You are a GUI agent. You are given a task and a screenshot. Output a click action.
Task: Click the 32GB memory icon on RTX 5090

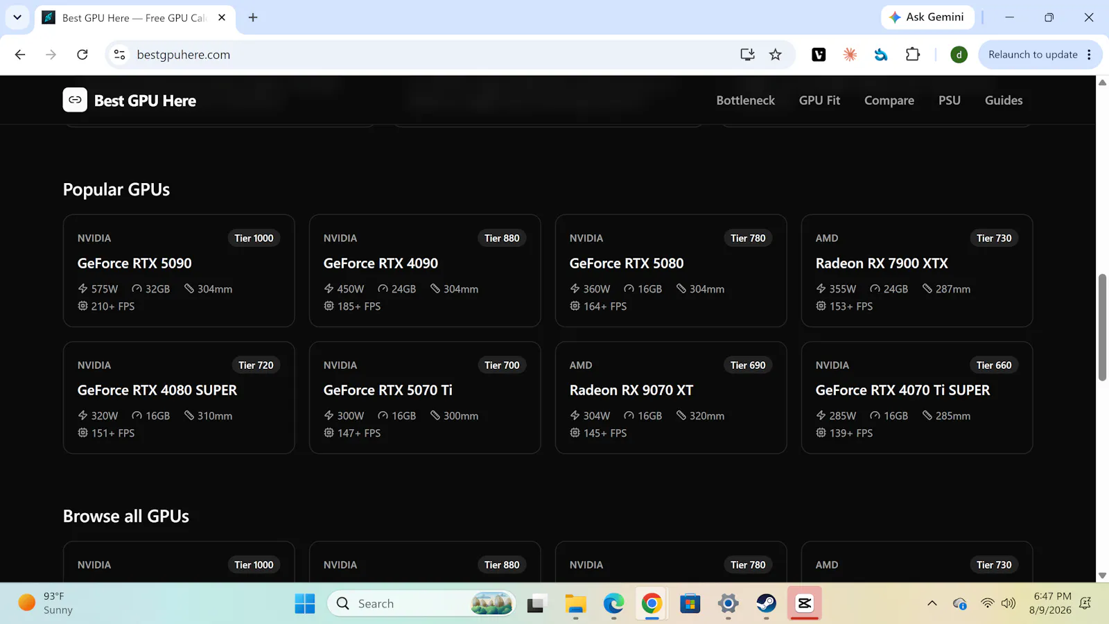(137, 288)
